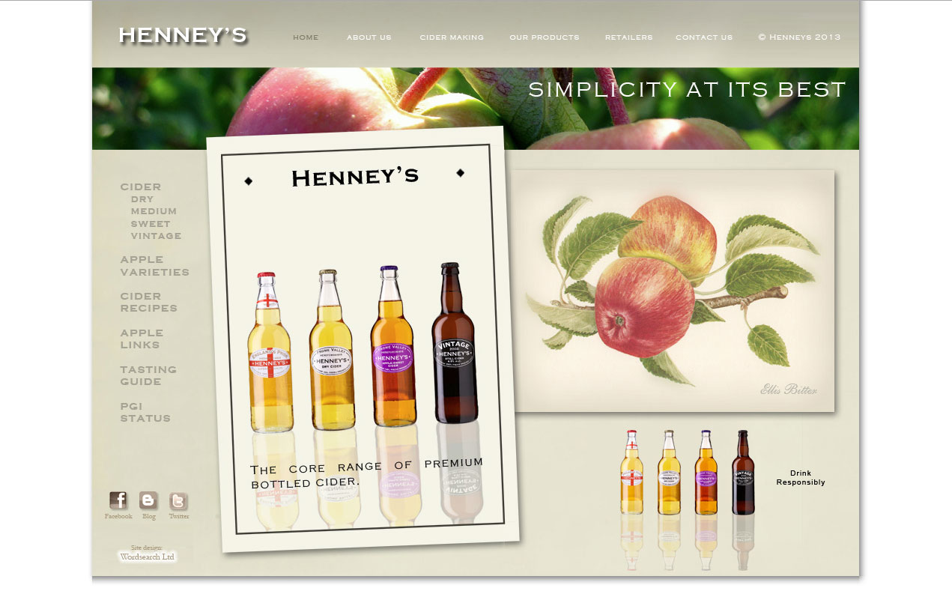Image resolution: width=952 pixels, height=606 pixels.
Task: Click the core range of premium bottled cider caption
Action: 367,473
